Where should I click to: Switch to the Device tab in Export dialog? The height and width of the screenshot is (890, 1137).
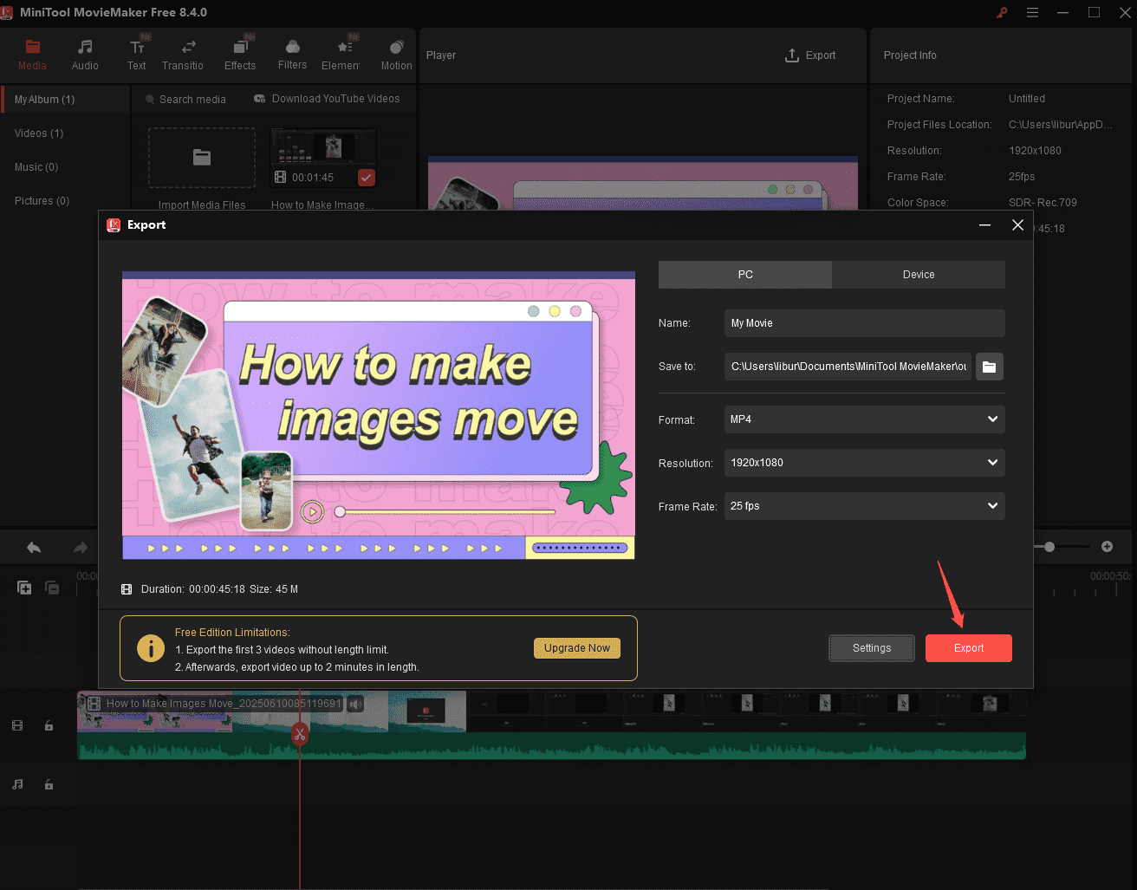click(918, 274)
